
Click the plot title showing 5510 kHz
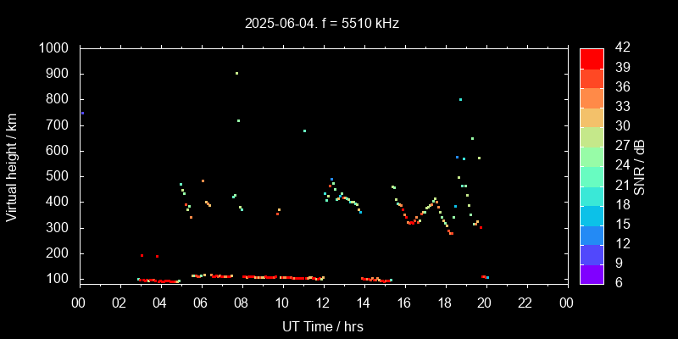coord(321,24)
